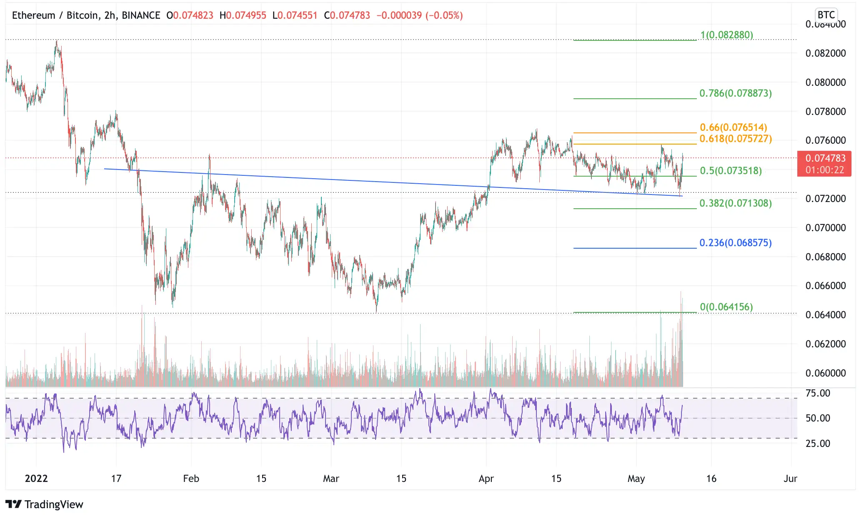
Task: Click 0.068000 on the price axis
Action: pos(825,257)
